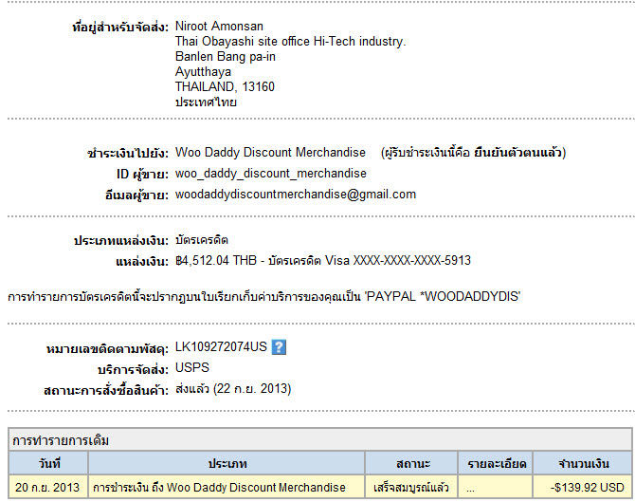Click the รายละเอียด column header

[x=496, y=463]
